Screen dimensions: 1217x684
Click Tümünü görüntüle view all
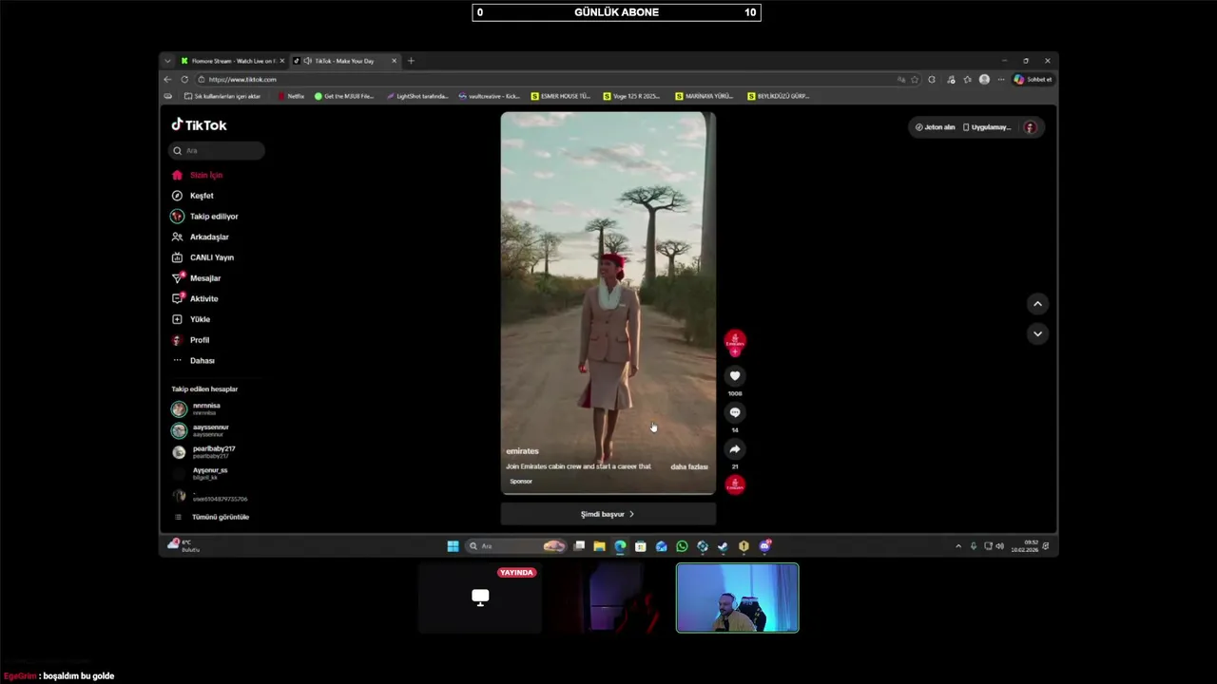pyautogui.click(x=219, y=517)
